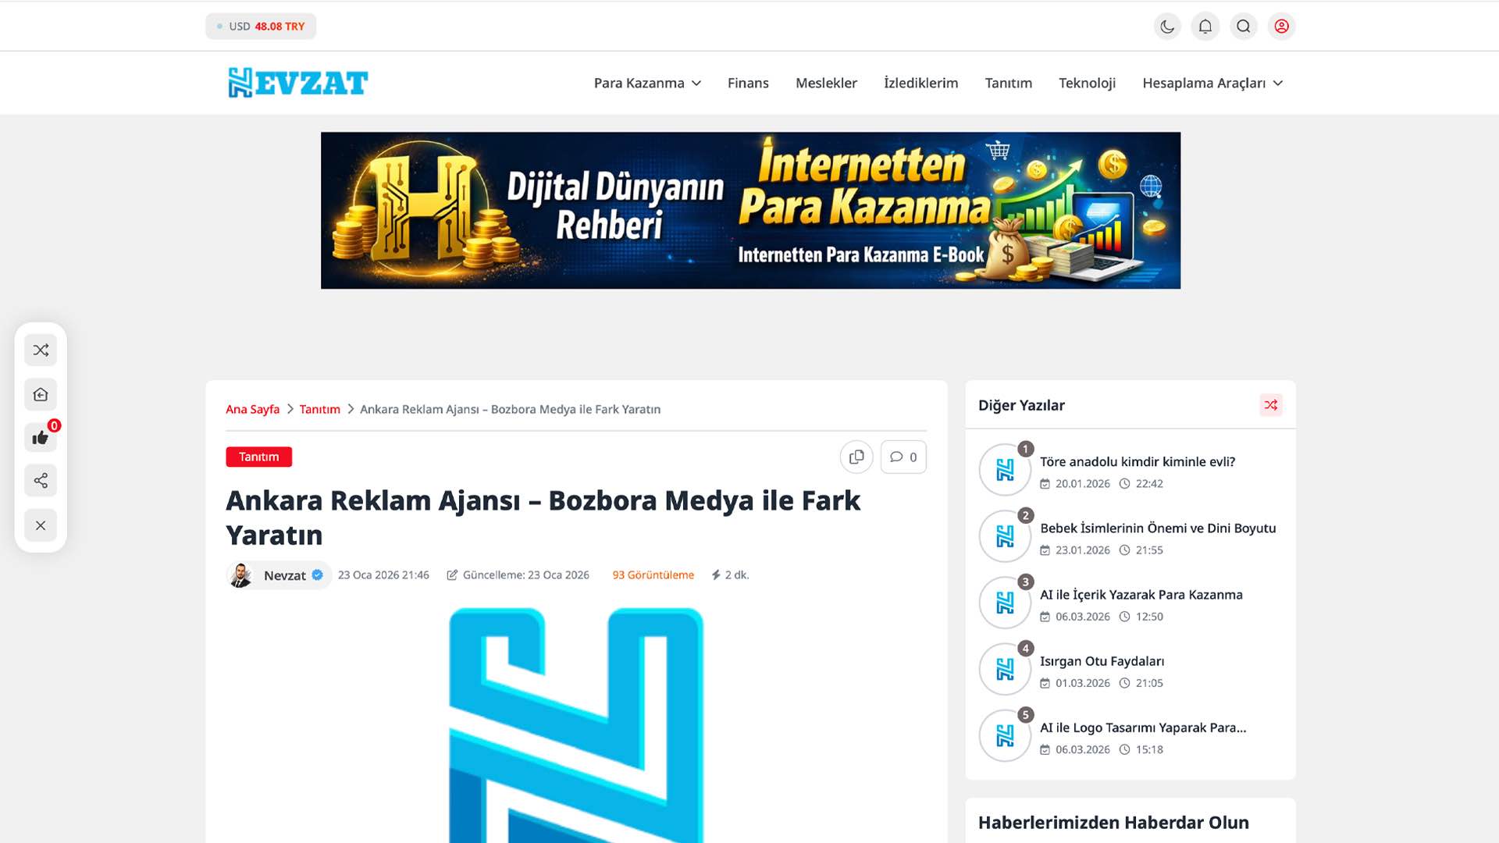Click the 22:42 time under Töre anadolu

click(1149, 483)
